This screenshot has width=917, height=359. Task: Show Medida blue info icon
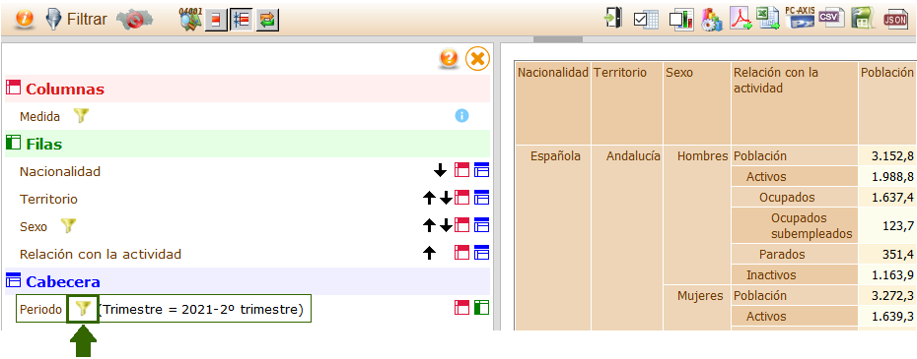click(462, 116)
